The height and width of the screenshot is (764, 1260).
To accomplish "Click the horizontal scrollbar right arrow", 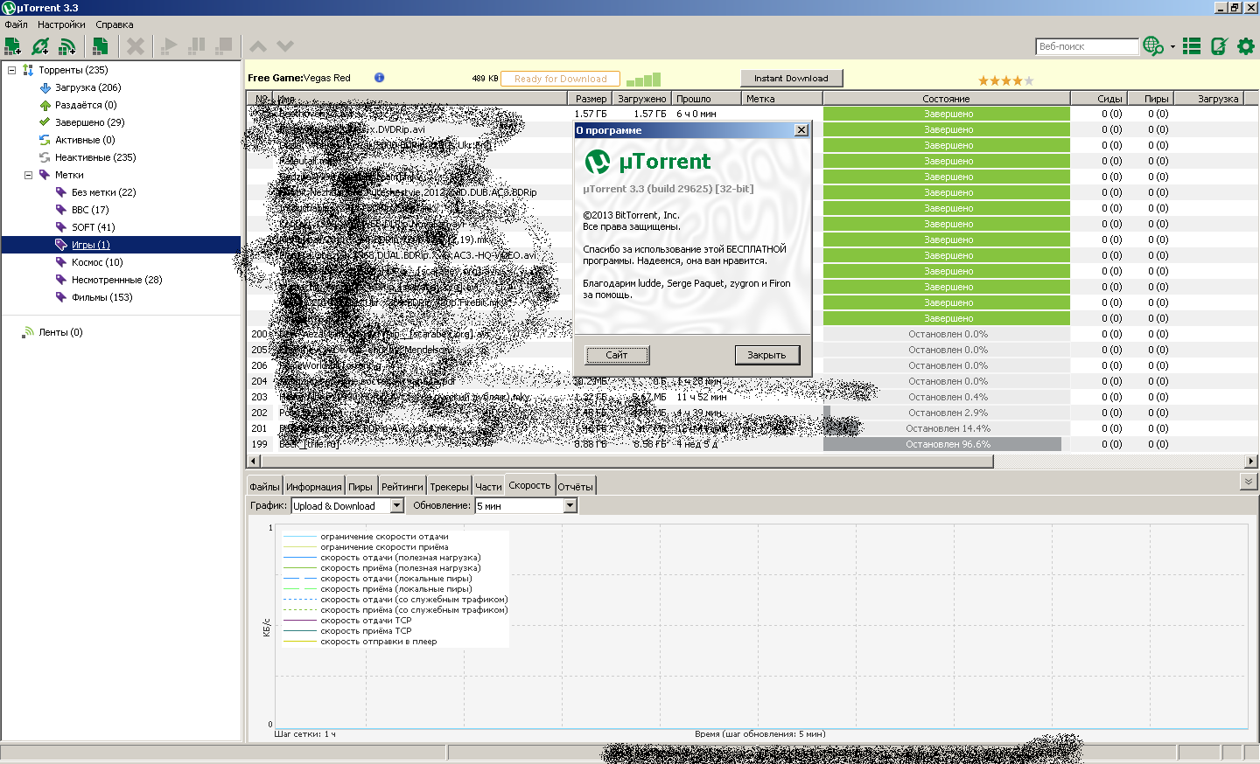I will click(x=1251, y=461).
